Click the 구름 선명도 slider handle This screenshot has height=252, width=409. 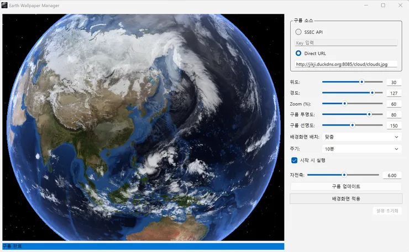click(353, 125)
